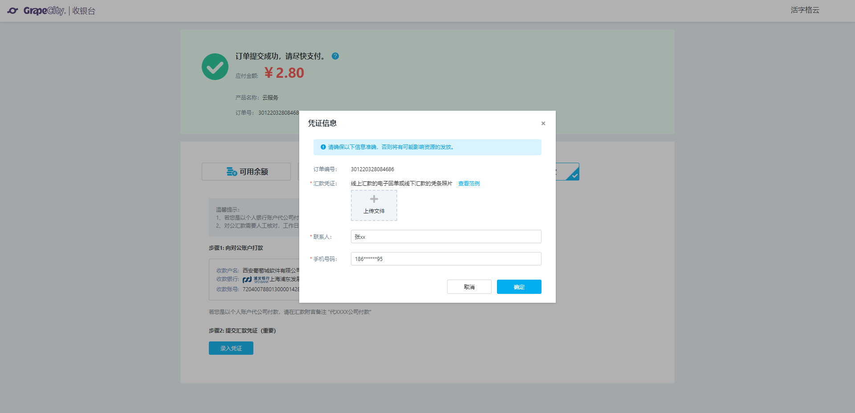Click the order number 301220328084686 in dialog

tap(372, 169)
